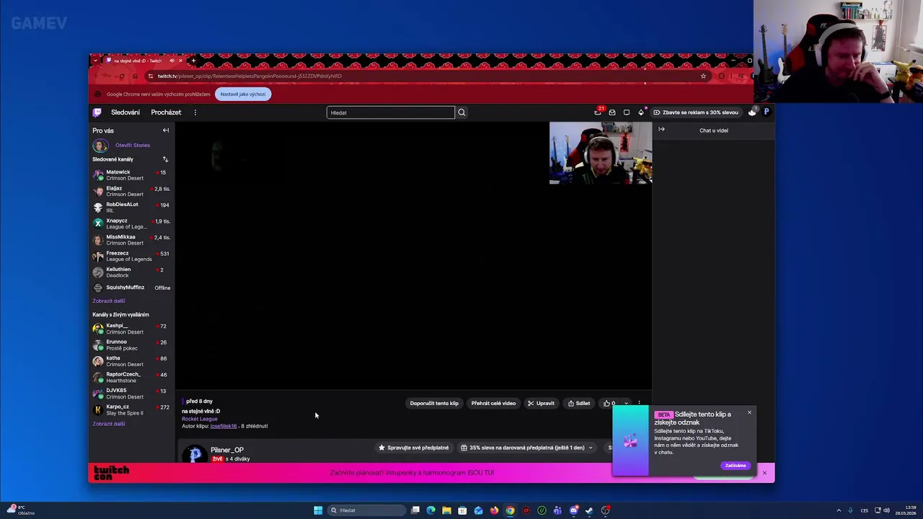Open the Bits diamond icon

(641, 112)
